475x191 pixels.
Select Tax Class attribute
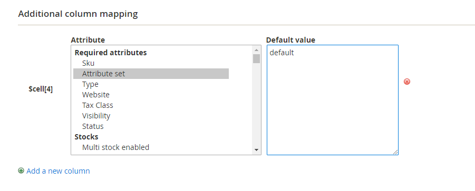pos(151,105)
